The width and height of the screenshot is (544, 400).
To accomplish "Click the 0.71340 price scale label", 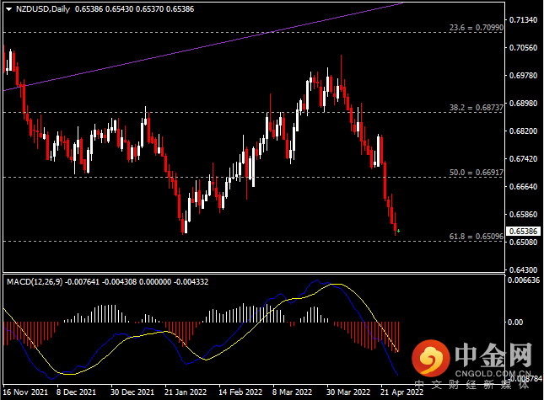I will click(523, 19).
